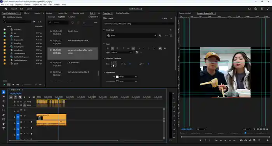Select the Hand tool
Screen dimensions: 272x146
tap(3, 124)
